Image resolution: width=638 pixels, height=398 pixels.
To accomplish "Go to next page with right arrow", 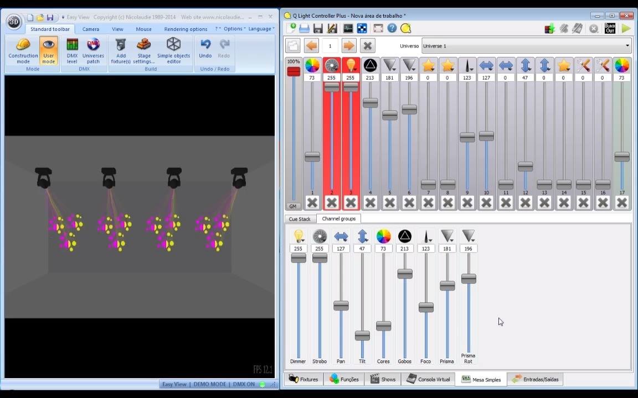I will [x=349, y=45].
